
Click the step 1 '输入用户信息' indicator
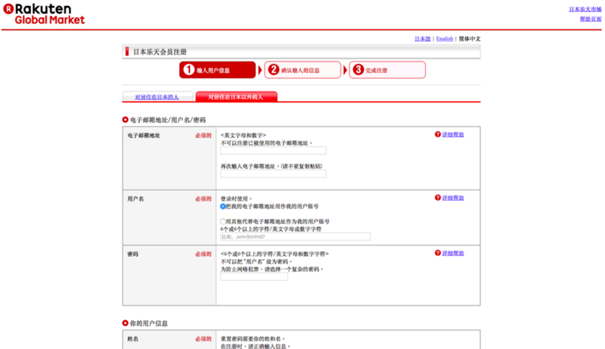pyautogui.click(x=217, y=70)
